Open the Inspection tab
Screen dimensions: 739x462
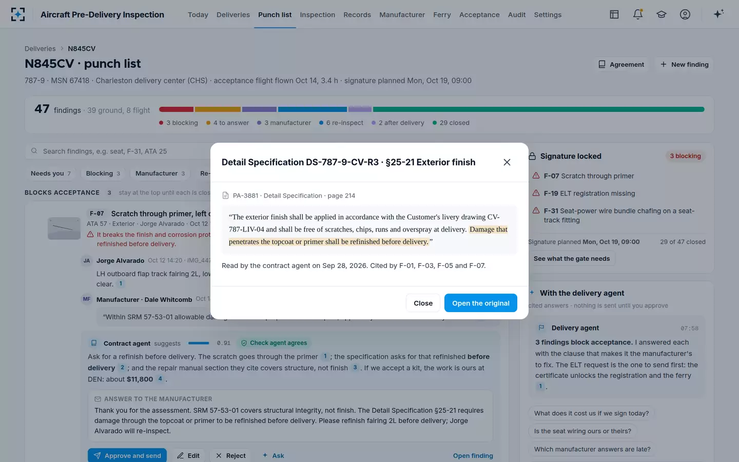[x=318, y=14]
